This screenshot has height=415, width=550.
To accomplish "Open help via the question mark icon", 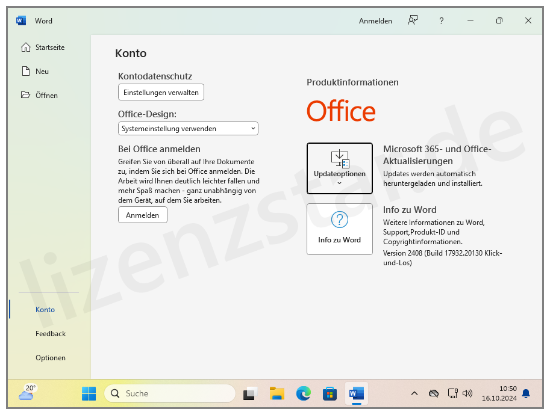I will (x=441, y=20).
